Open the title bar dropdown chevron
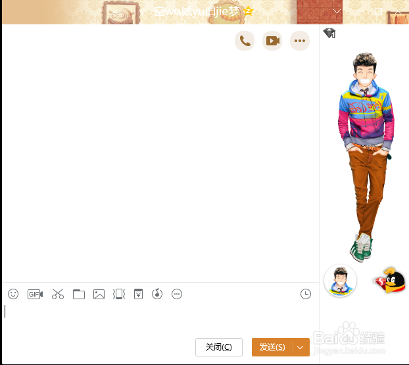This screenshot has width=409, height=365. 337,11
